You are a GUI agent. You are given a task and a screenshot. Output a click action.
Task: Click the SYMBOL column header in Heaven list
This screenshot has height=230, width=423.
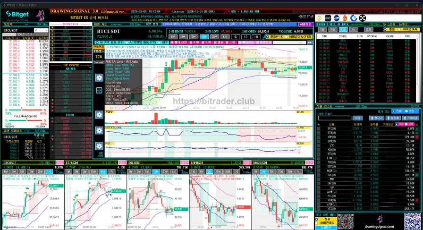coord(343,36)
